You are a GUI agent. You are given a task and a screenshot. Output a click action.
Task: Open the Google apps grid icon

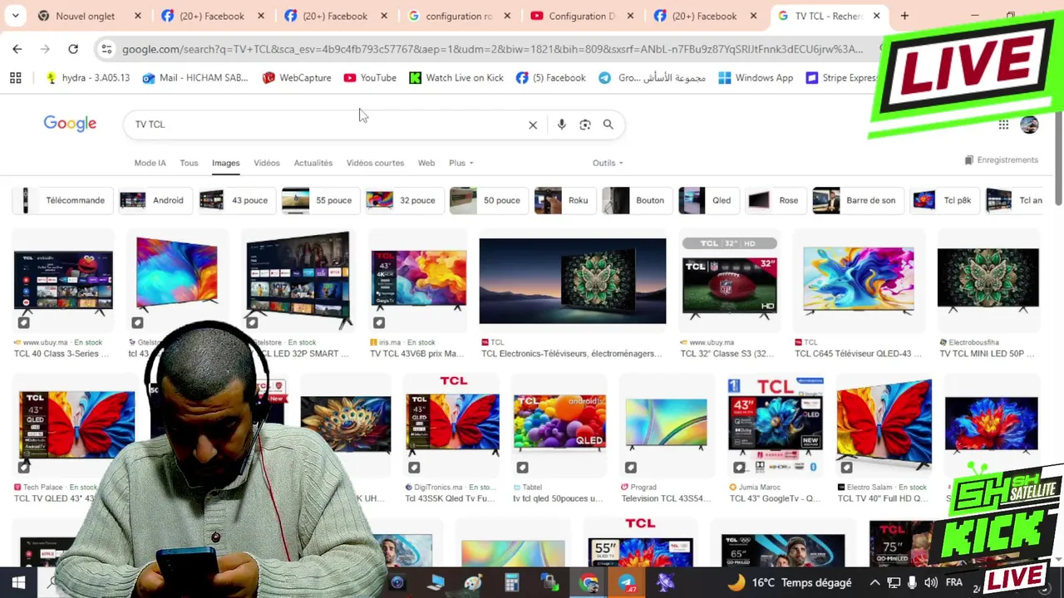[1004, 125]
